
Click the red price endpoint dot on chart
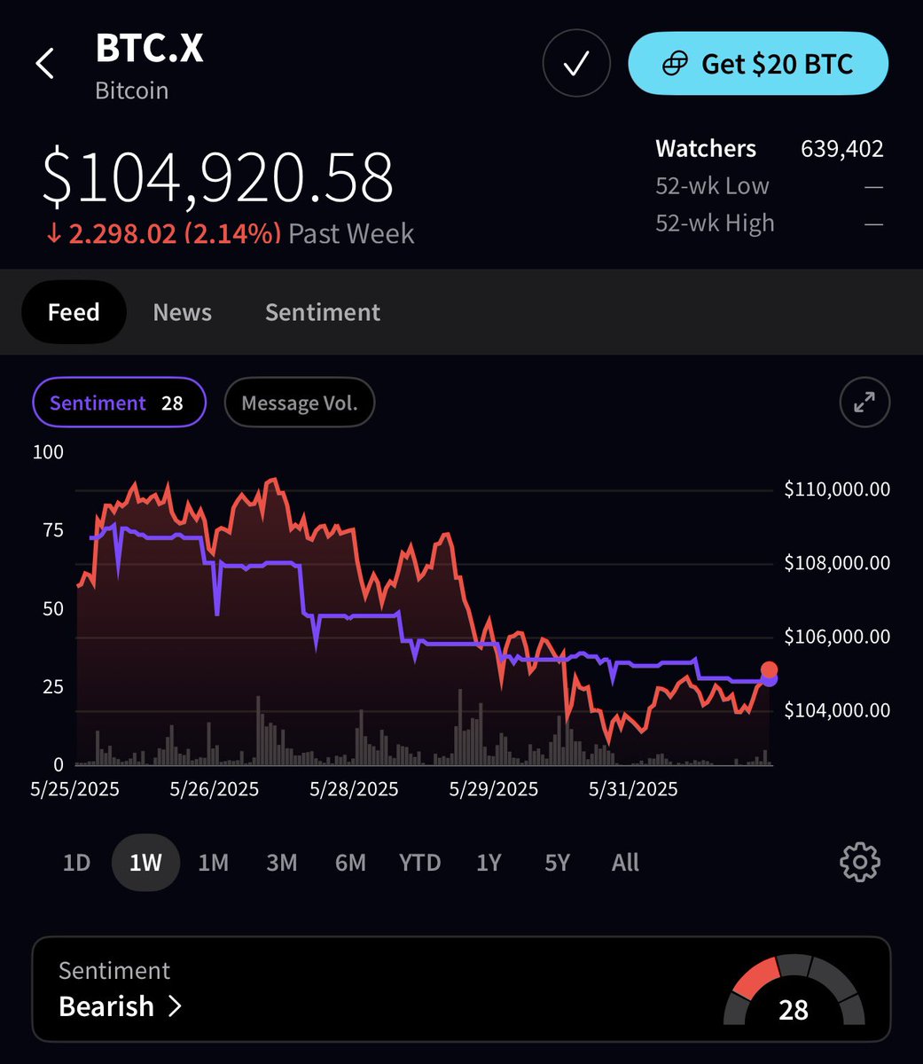point(769,670)
